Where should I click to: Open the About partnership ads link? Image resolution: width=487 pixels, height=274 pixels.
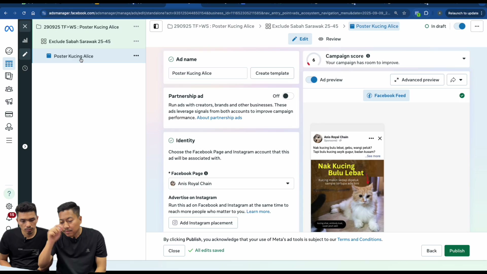coord(219,117)
